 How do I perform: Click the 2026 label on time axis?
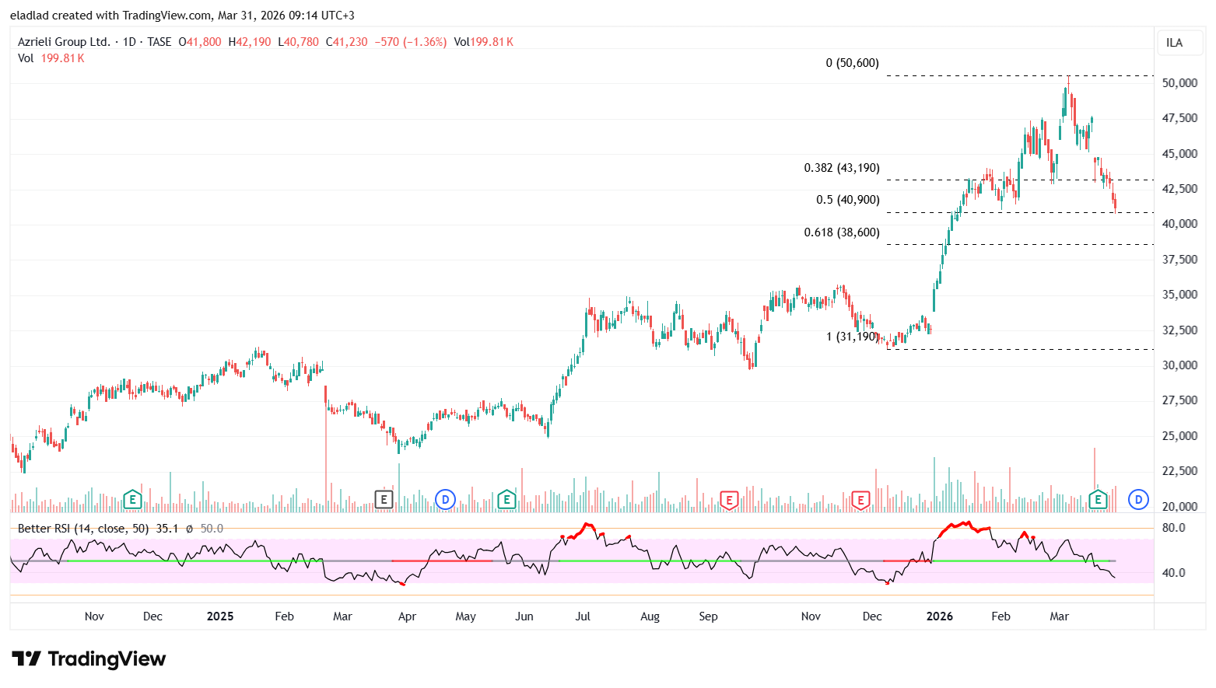940,616
